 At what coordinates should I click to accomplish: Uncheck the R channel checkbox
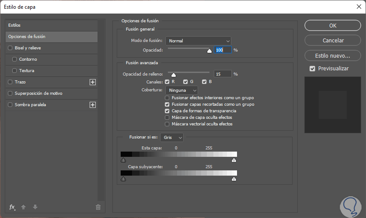[x=167, y=82]
